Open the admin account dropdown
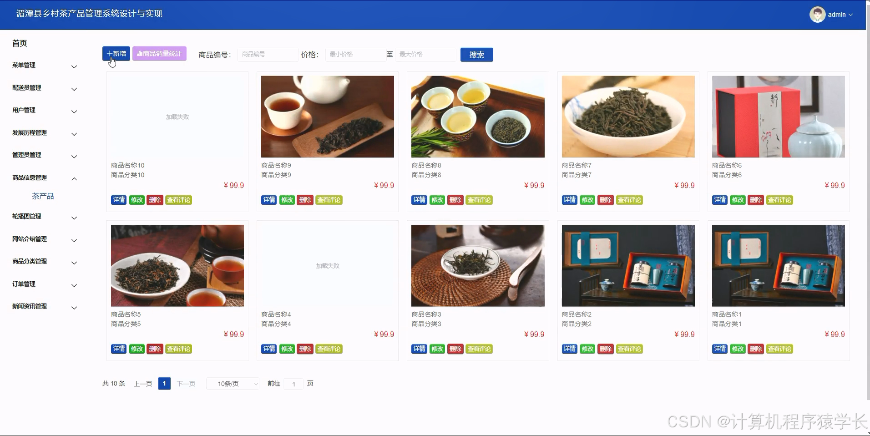Viewport: 870px width, 436px height. tap(836, 14)
